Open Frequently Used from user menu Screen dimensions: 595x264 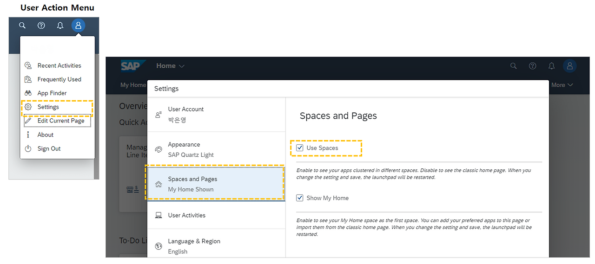pyautogui.click(x=59, y=79)
